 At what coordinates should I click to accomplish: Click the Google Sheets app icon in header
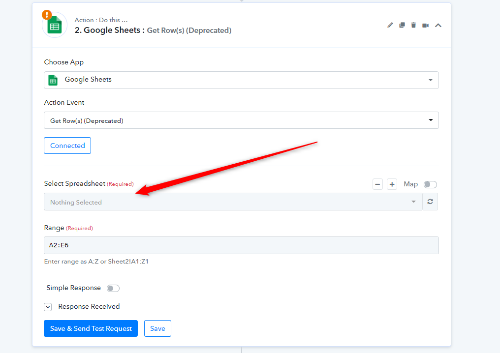55,25
